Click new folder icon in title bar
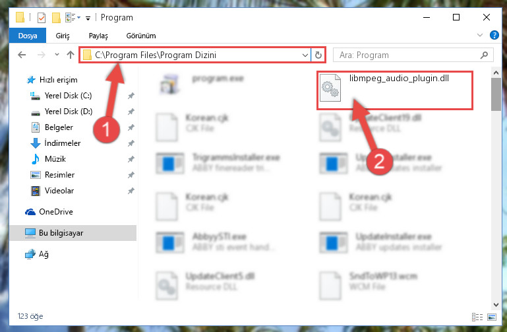507x332 pixels. pos(56,17)
